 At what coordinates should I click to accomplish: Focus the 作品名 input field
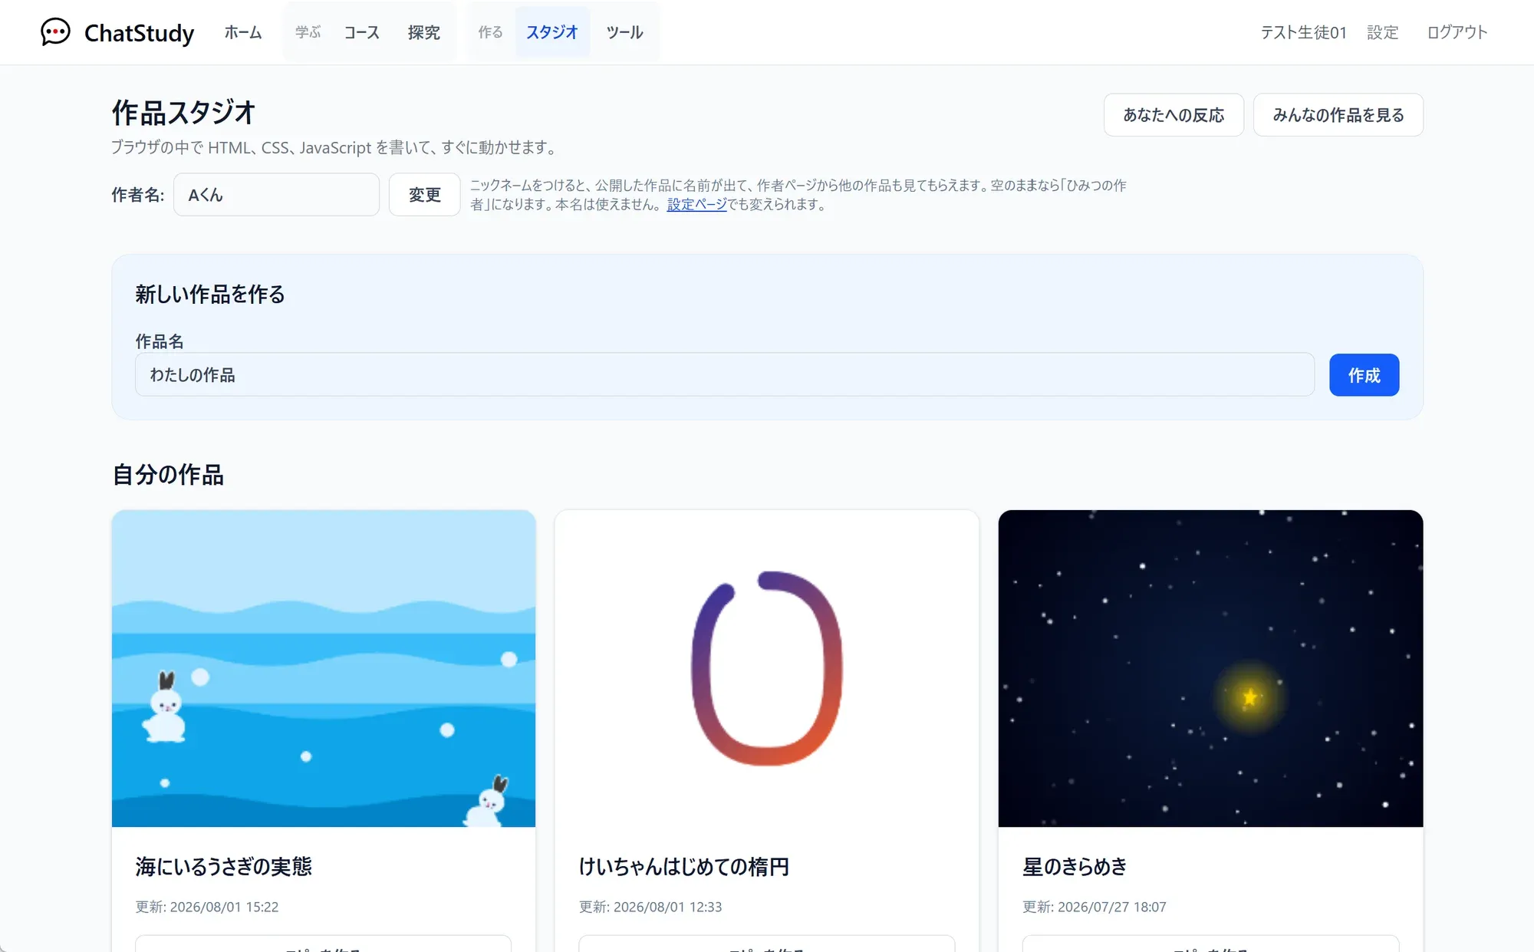[x=725, y=374]
